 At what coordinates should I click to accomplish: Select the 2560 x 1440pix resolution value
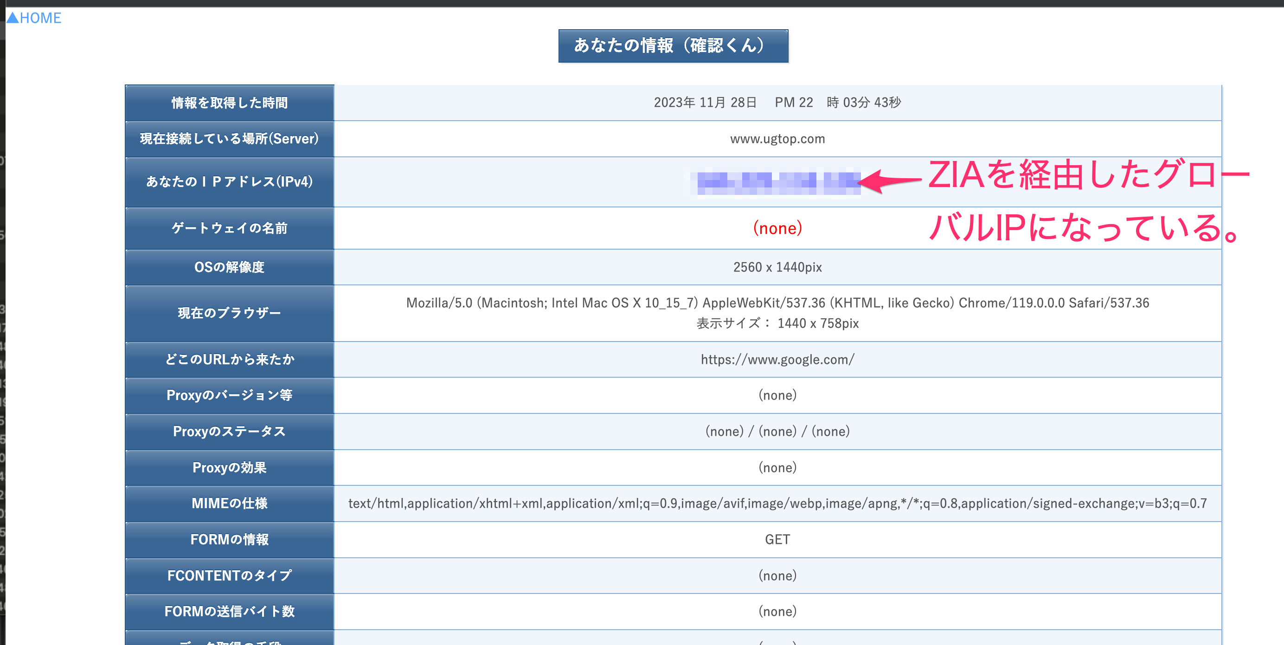pyautogui.click(x=777, y=267)
